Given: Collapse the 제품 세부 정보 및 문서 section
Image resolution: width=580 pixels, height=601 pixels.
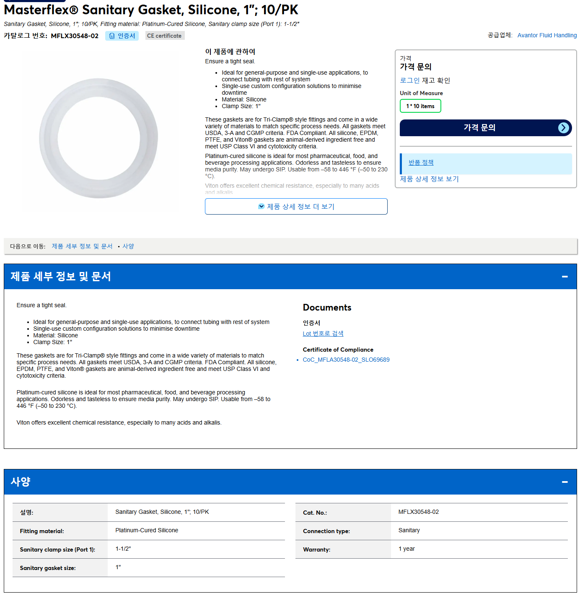Looking at the screenshot, I should pyautogui.click(x=564, y=277).
